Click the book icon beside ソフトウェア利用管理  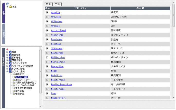pos(10,66)
